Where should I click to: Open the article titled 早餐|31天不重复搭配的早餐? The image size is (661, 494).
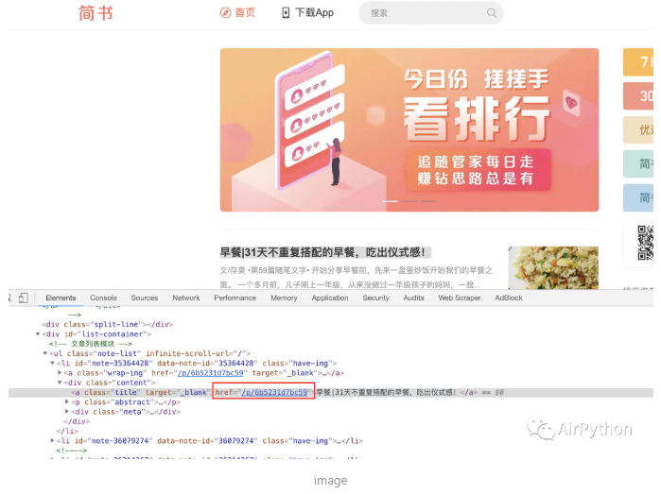click(322, 252)
